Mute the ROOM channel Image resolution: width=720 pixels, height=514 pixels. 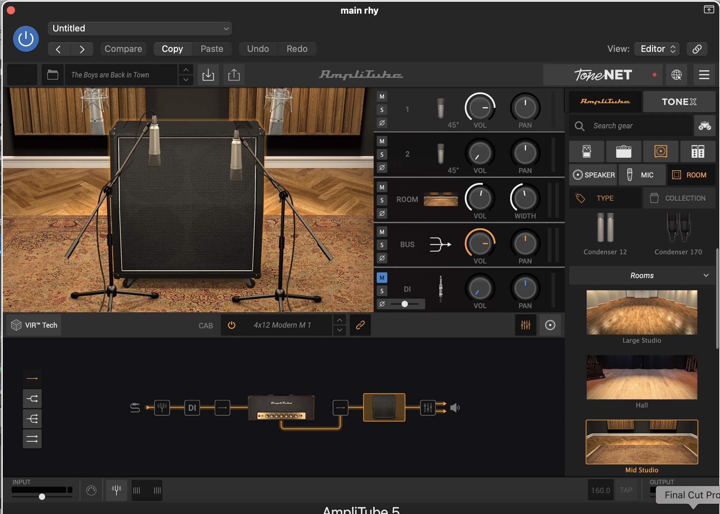[382, 187]
